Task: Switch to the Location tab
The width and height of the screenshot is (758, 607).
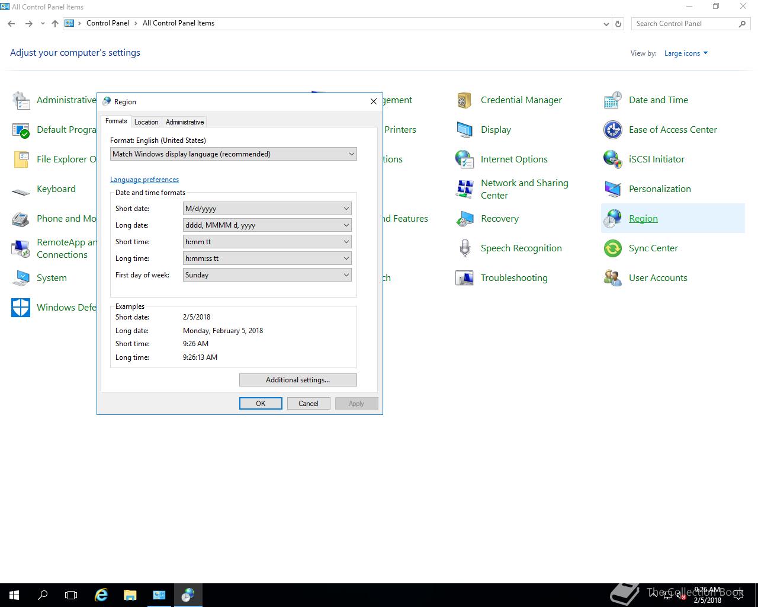Action: point(146,122)
